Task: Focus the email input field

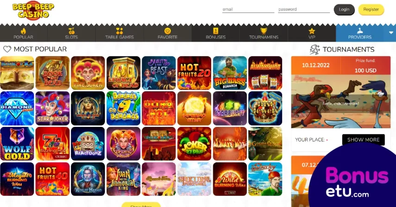Action: 248,9
